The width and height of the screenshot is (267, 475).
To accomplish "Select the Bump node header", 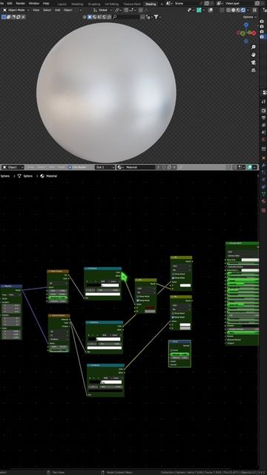I will click(179, 341).
